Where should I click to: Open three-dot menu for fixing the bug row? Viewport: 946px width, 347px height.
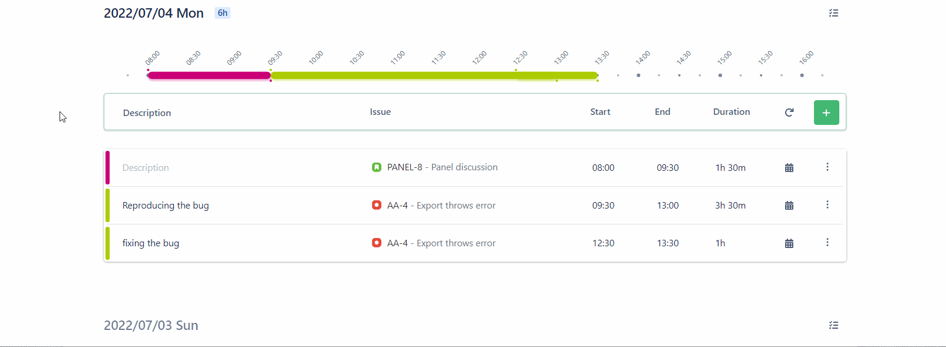click(828, 243)
